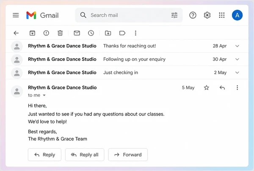Click the 'Hi there,' greeting text
Screen dimensions: 254x171
37,105
